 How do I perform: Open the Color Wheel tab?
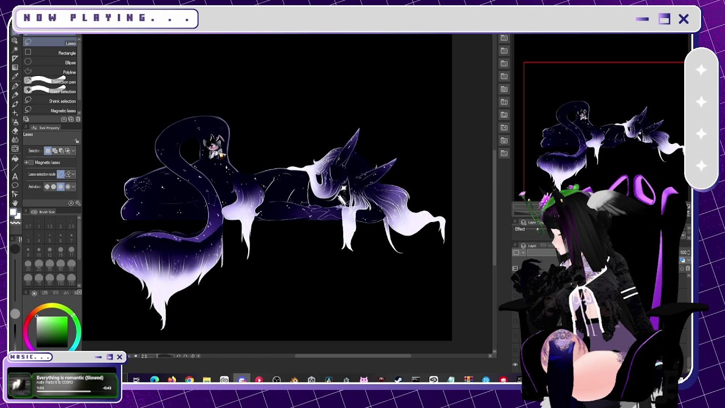[x=34, y=293]
